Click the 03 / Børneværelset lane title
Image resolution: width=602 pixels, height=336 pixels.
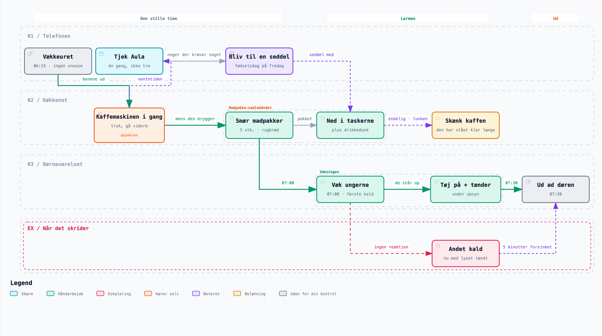[55, 164]
